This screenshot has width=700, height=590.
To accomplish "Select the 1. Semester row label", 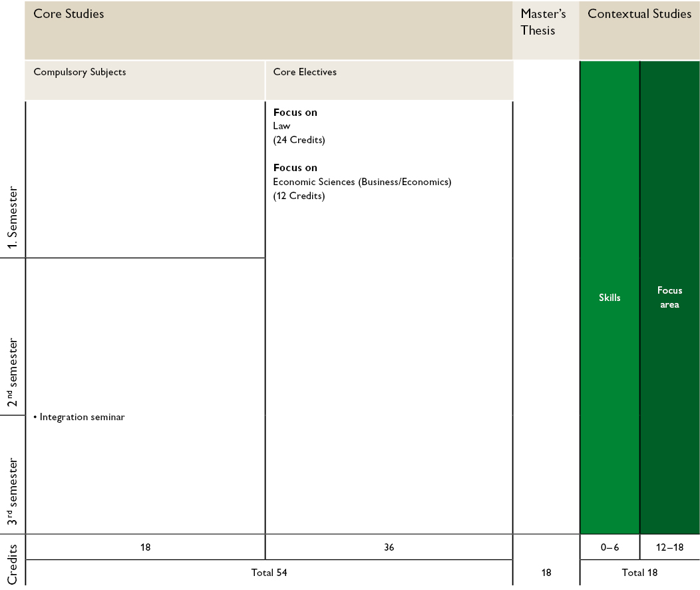I will (12, 217).
